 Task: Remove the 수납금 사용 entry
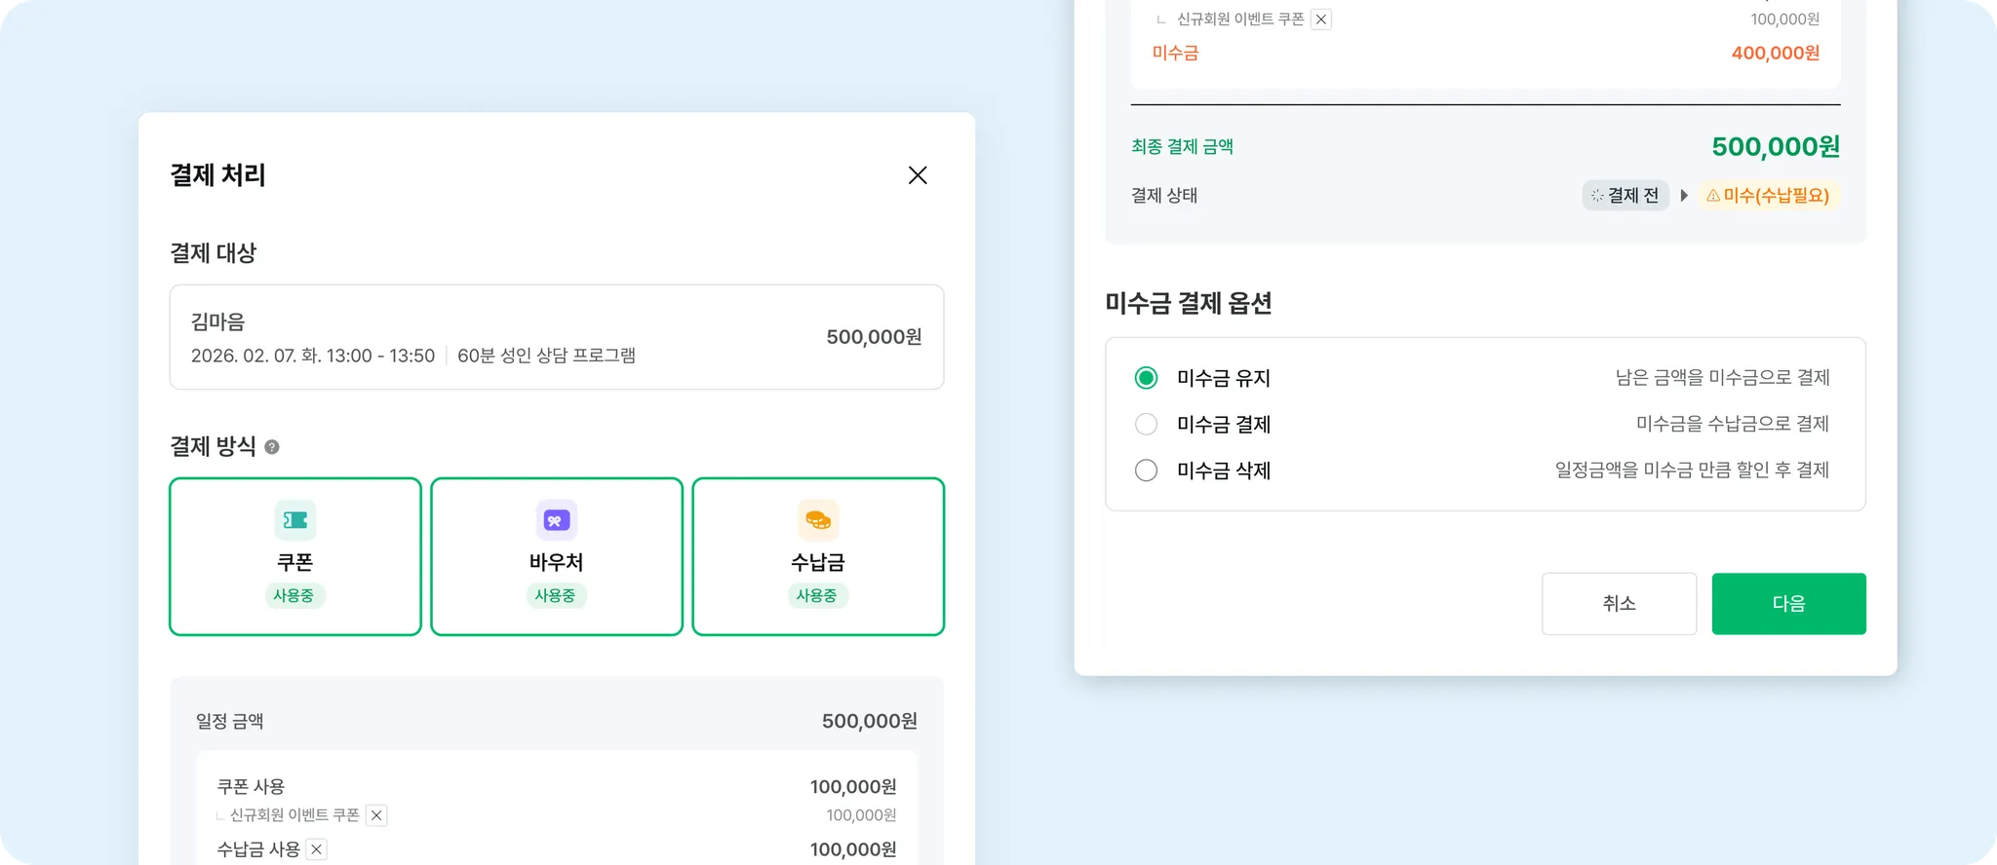pos(316,849)
